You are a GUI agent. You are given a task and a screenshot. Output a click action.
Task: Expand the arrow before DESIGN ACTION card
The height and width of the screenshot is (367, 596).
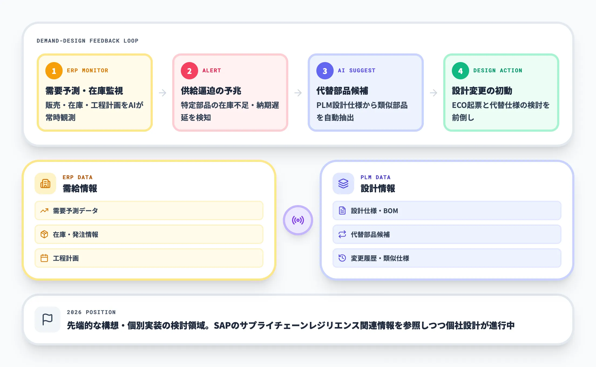tap(434, 93)
